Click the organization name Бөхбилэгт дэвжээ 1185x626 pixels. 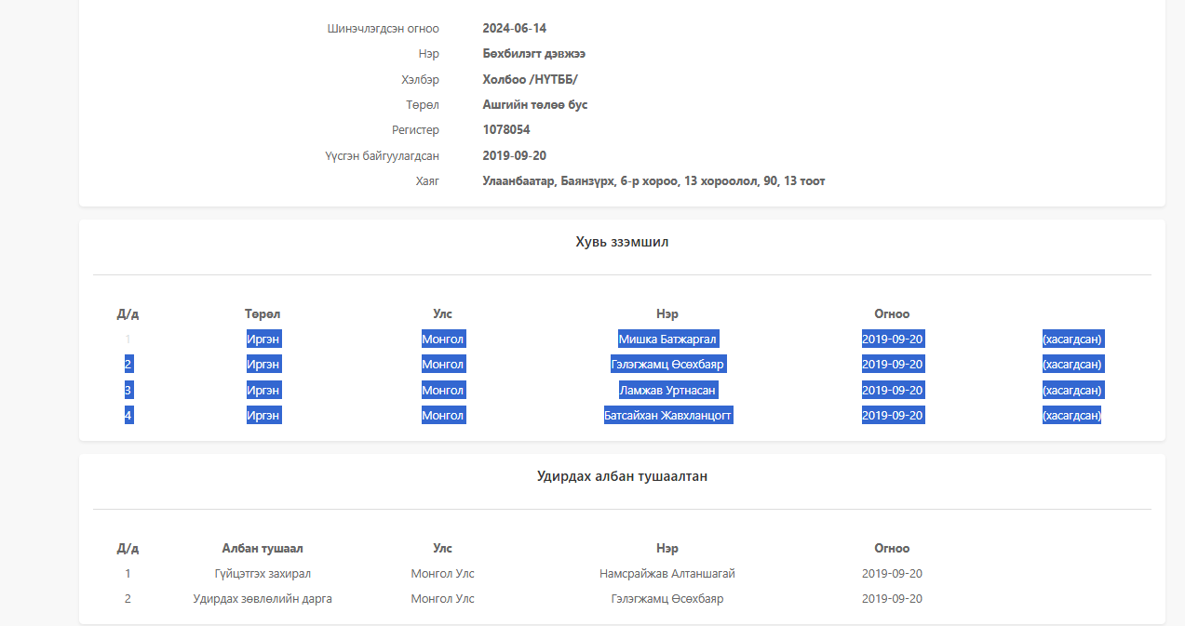point(533,54)
